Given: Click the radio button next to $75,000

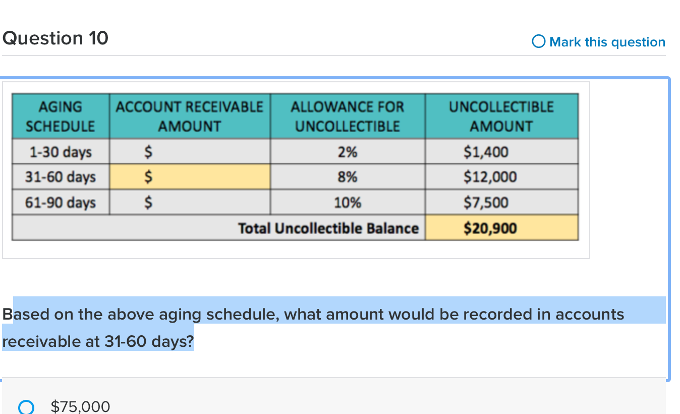Looking at the screenshot, I should (26, 407).
